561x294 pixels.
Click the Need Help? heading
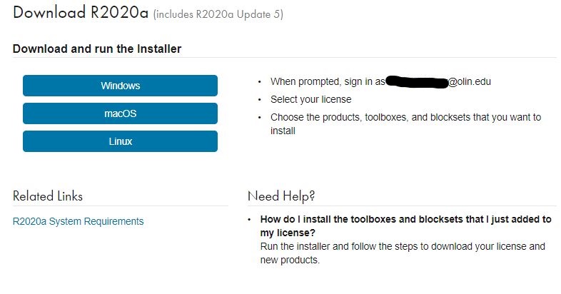(x=281, y=196)
